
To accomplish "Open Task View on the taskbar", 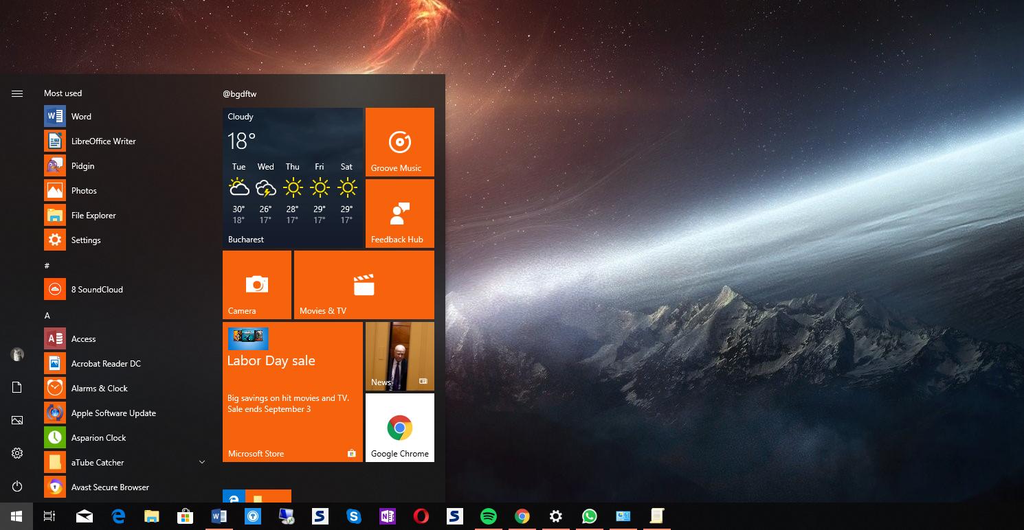I will pyautogui.click(x=49, y=516).
